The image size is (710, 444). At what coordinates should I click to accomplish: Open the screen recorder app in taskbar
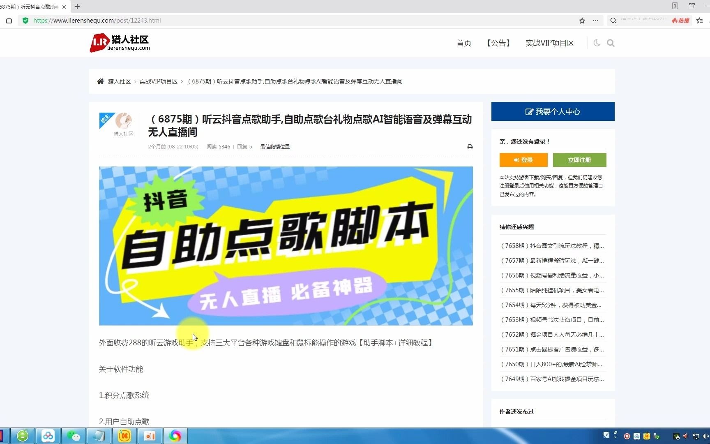pyautogui.click(x=150, y=436)
